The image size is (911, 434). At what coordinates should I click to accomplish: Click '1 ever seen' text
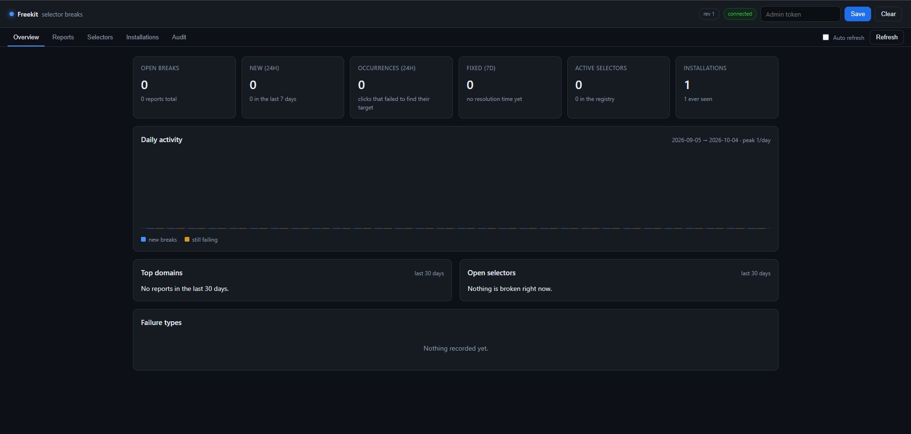coord(698,99)
